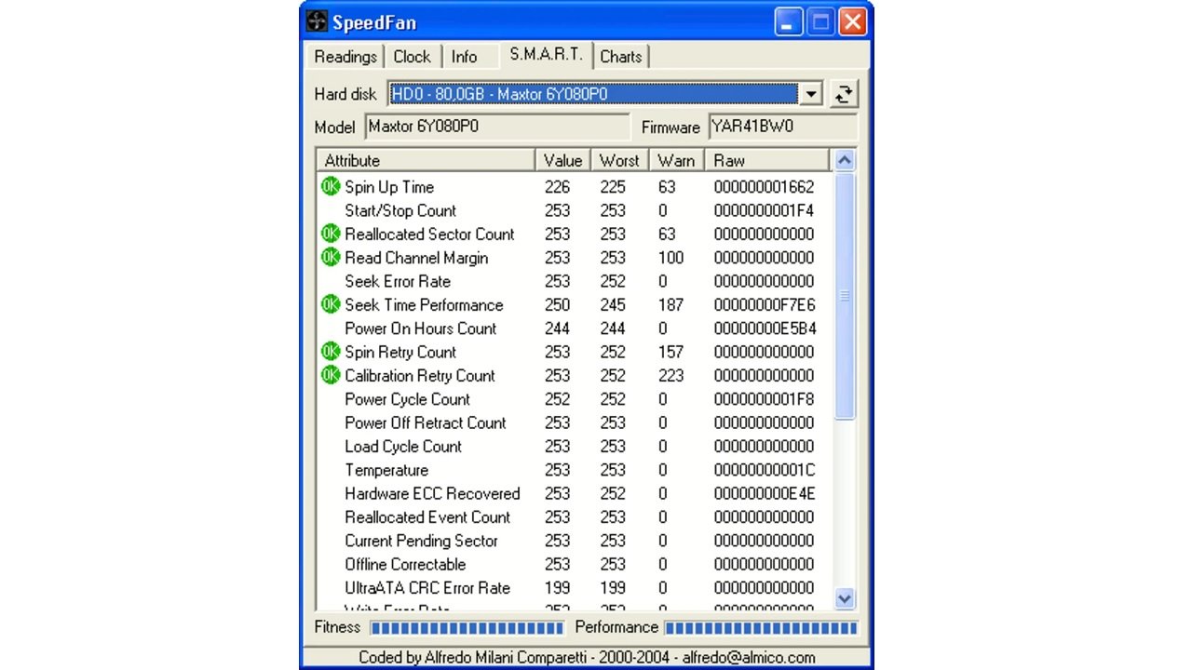The width and height of the screenshot is (1192, 670).
Task: Open the hard disk selection dropdown
Action: [x=811, y=93]
